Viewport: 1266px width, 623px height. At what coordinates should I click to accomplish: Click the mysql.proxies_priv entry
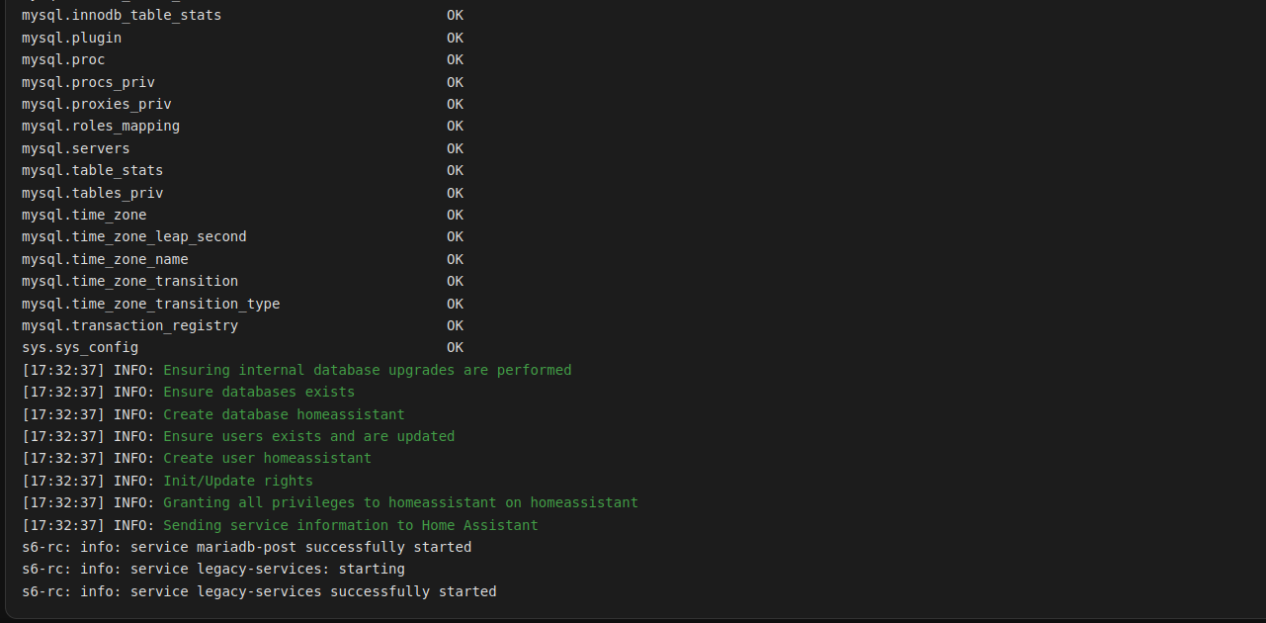97,104
